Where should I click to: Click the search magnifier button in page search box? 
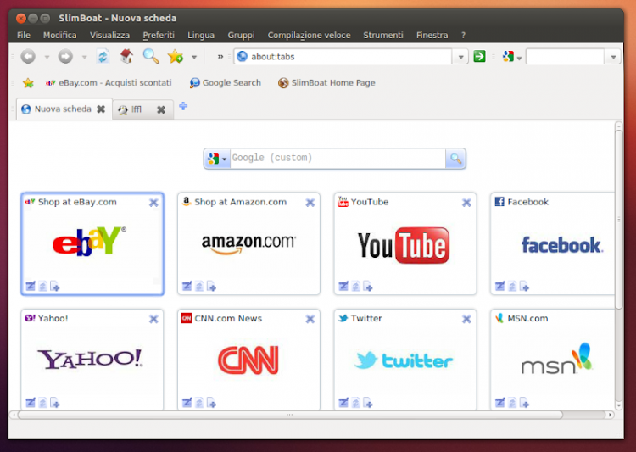[x=455, y=159]
